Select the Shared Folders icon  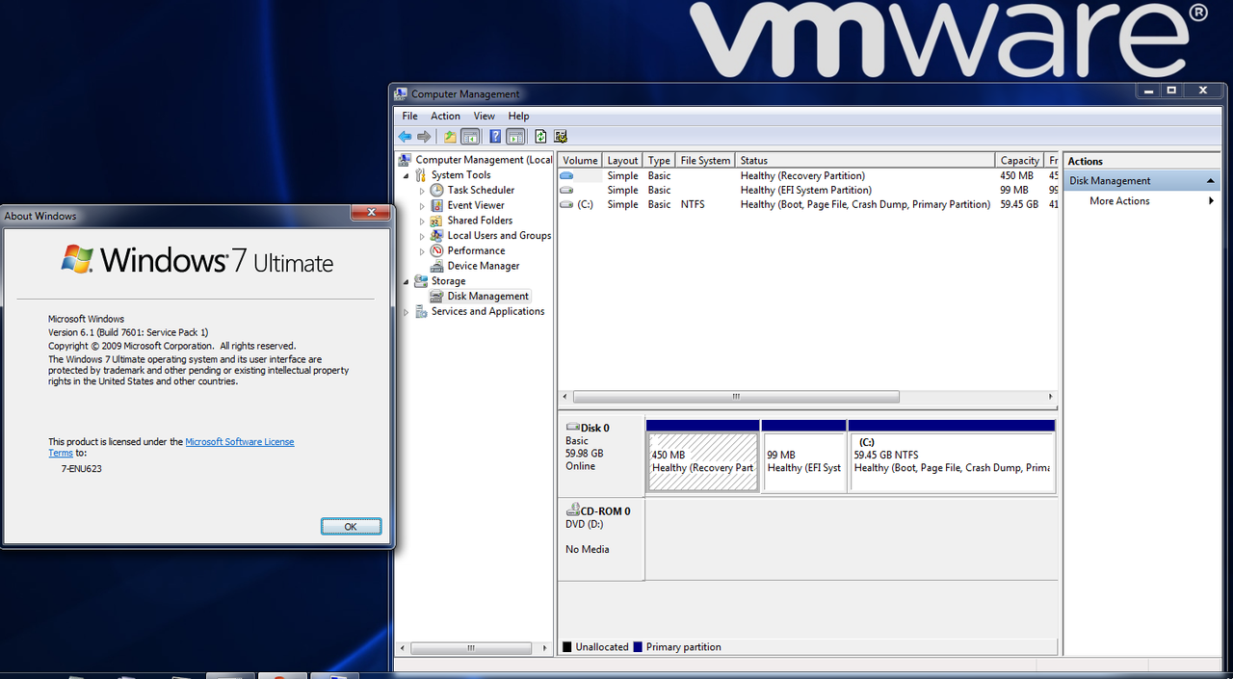coord(437,221)
